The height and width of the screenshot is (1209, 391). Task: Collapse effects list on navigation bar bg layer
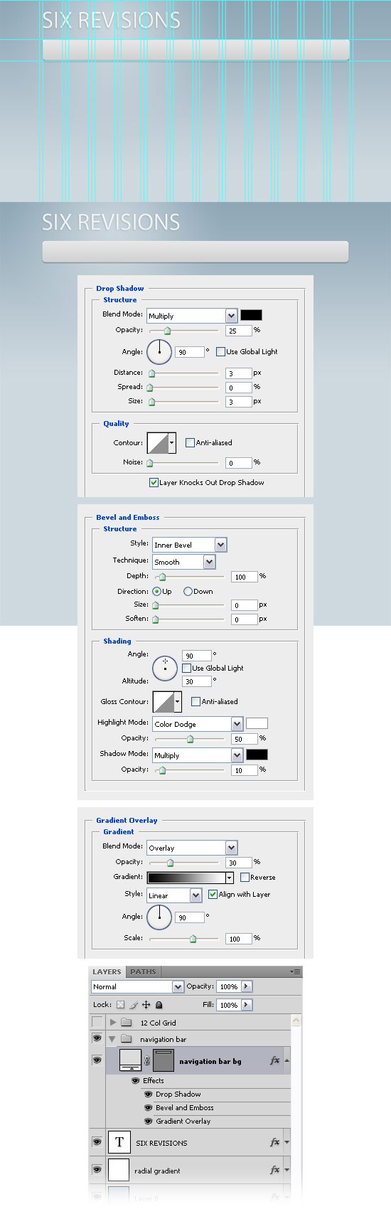[x=286, y=1060]
